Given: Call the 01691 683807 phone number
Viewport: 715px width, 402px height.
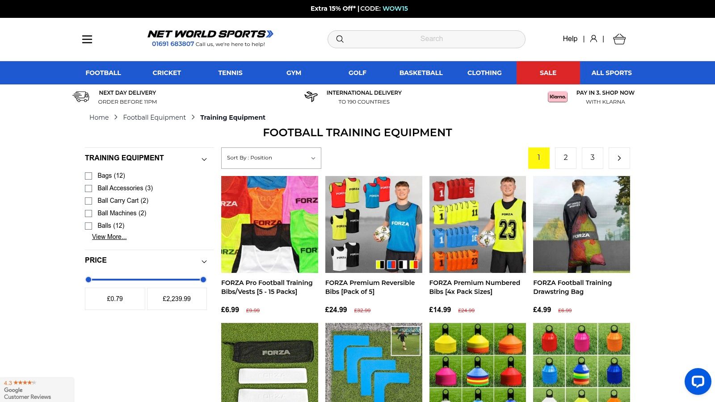Looking at the screenshot, I should point(173,44).
